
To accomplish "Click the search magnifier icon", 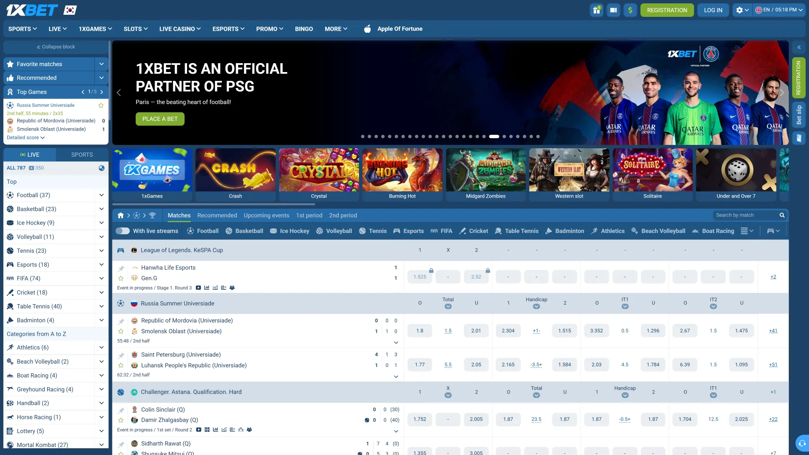I will [782, 215].
